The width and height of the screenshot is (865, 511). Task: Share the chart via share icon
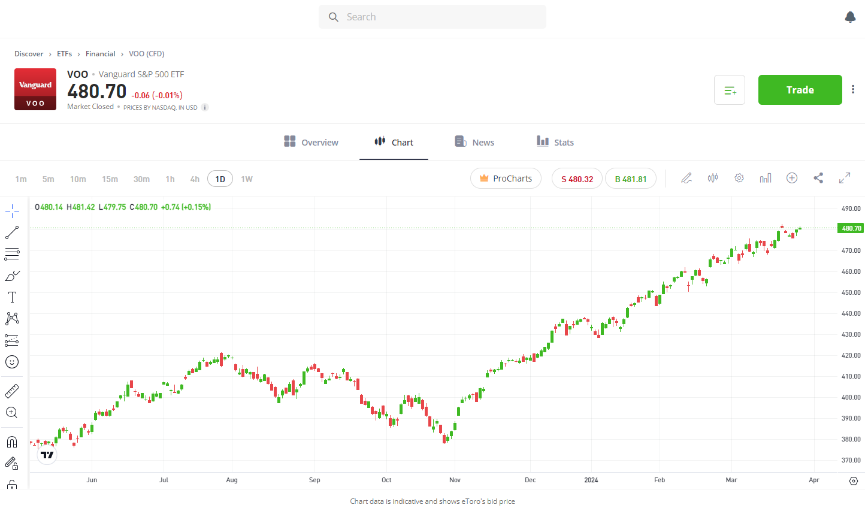point(818,178)
